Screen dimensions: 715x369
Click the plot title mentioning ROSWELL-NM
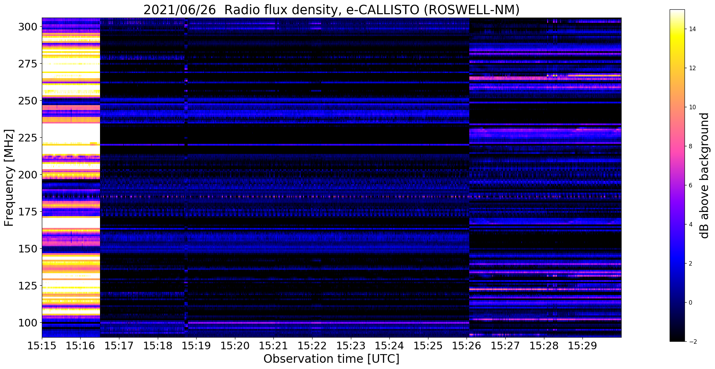(332, 10)
